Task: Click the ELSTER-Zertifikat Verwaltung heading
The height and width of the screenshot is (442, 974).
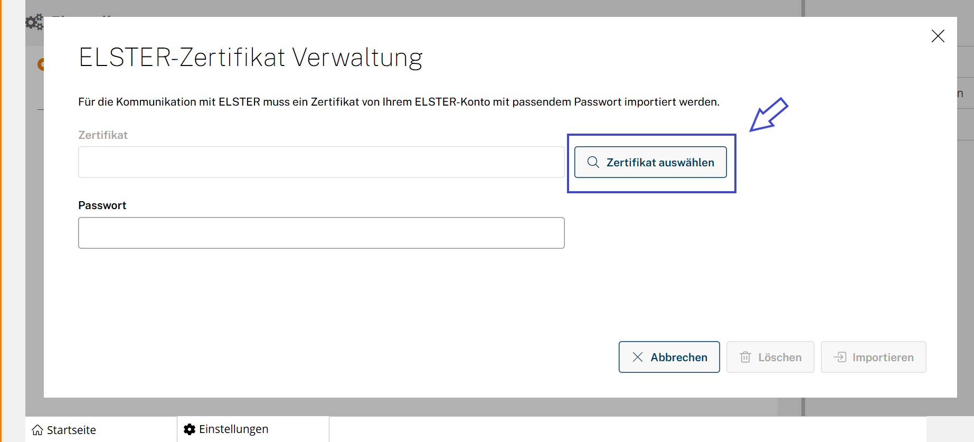Action: [250, 58]
